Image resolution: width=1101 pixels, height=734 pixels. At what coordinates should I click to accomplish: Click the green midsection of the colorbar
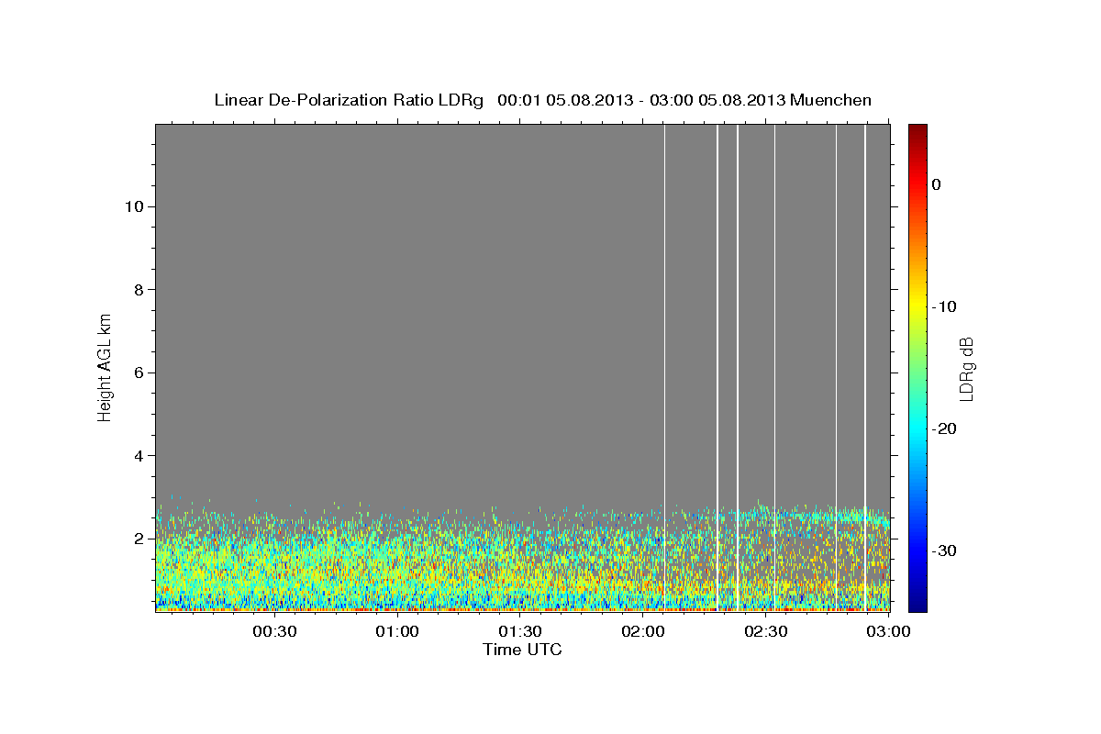pos(917,367)
